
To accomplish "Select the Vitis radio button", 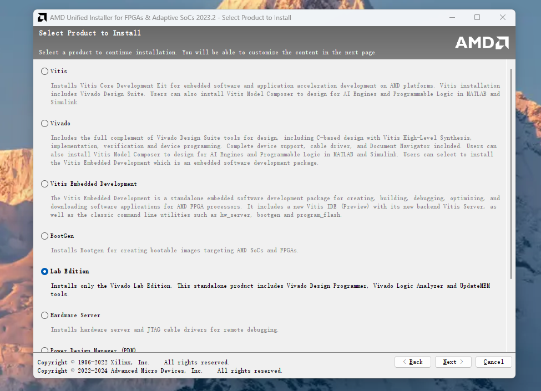I will point(44,72).
